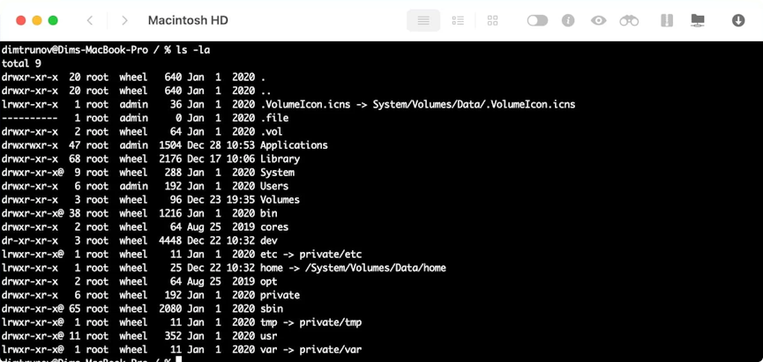
Task: Open the network folder connection icon
Action: [x=698, y=20]
